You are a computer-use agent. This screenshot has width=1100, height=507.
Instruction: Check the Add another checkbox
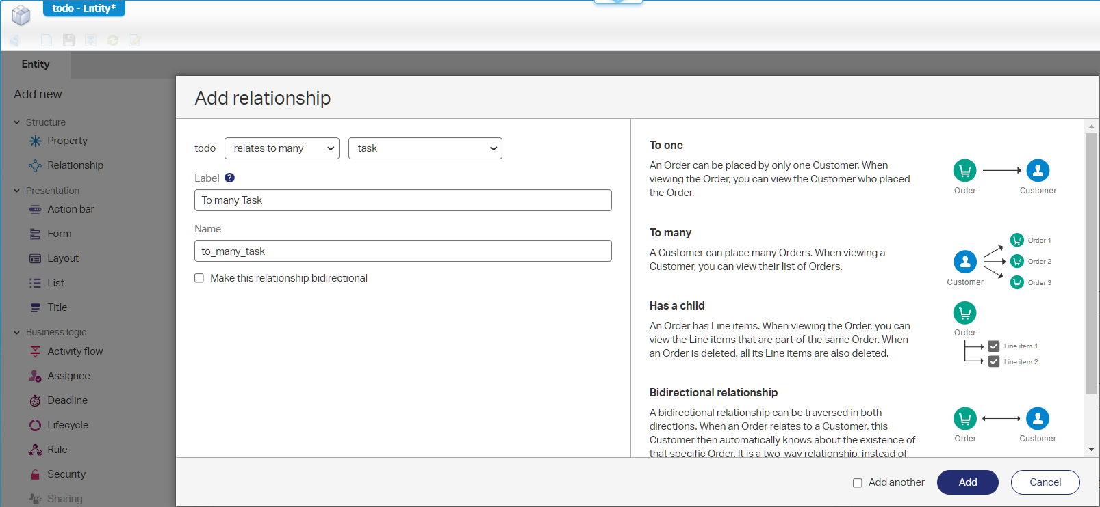point(857,482)
